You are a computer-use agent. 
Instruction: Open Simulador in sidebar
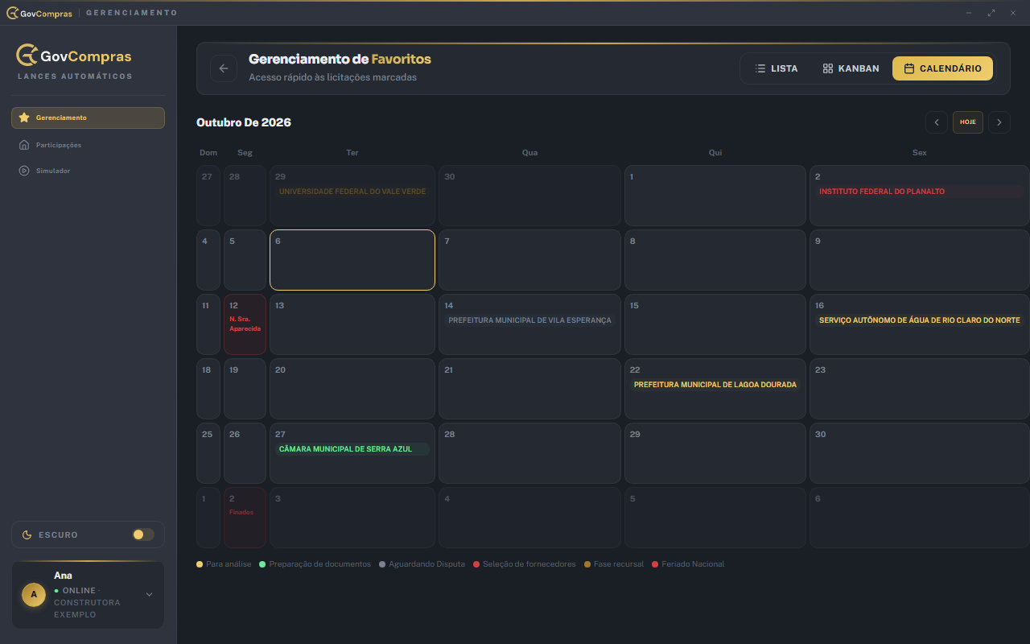pos(88,171)
